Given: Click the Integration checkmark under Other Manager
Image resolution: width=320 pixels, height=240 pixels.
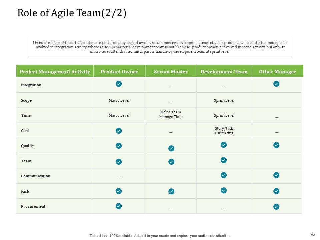Looking at the screenshot, I should [276, 84].
